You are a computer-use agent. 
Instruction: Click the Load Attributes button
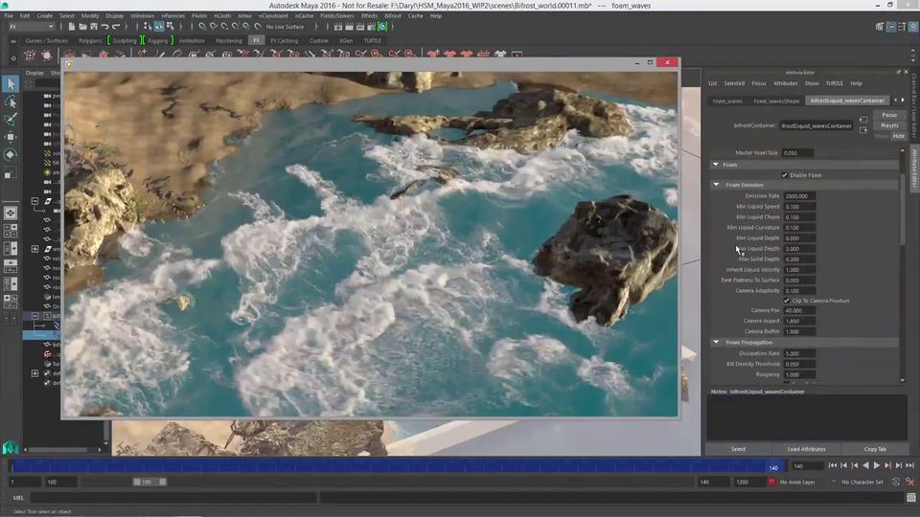806,449
